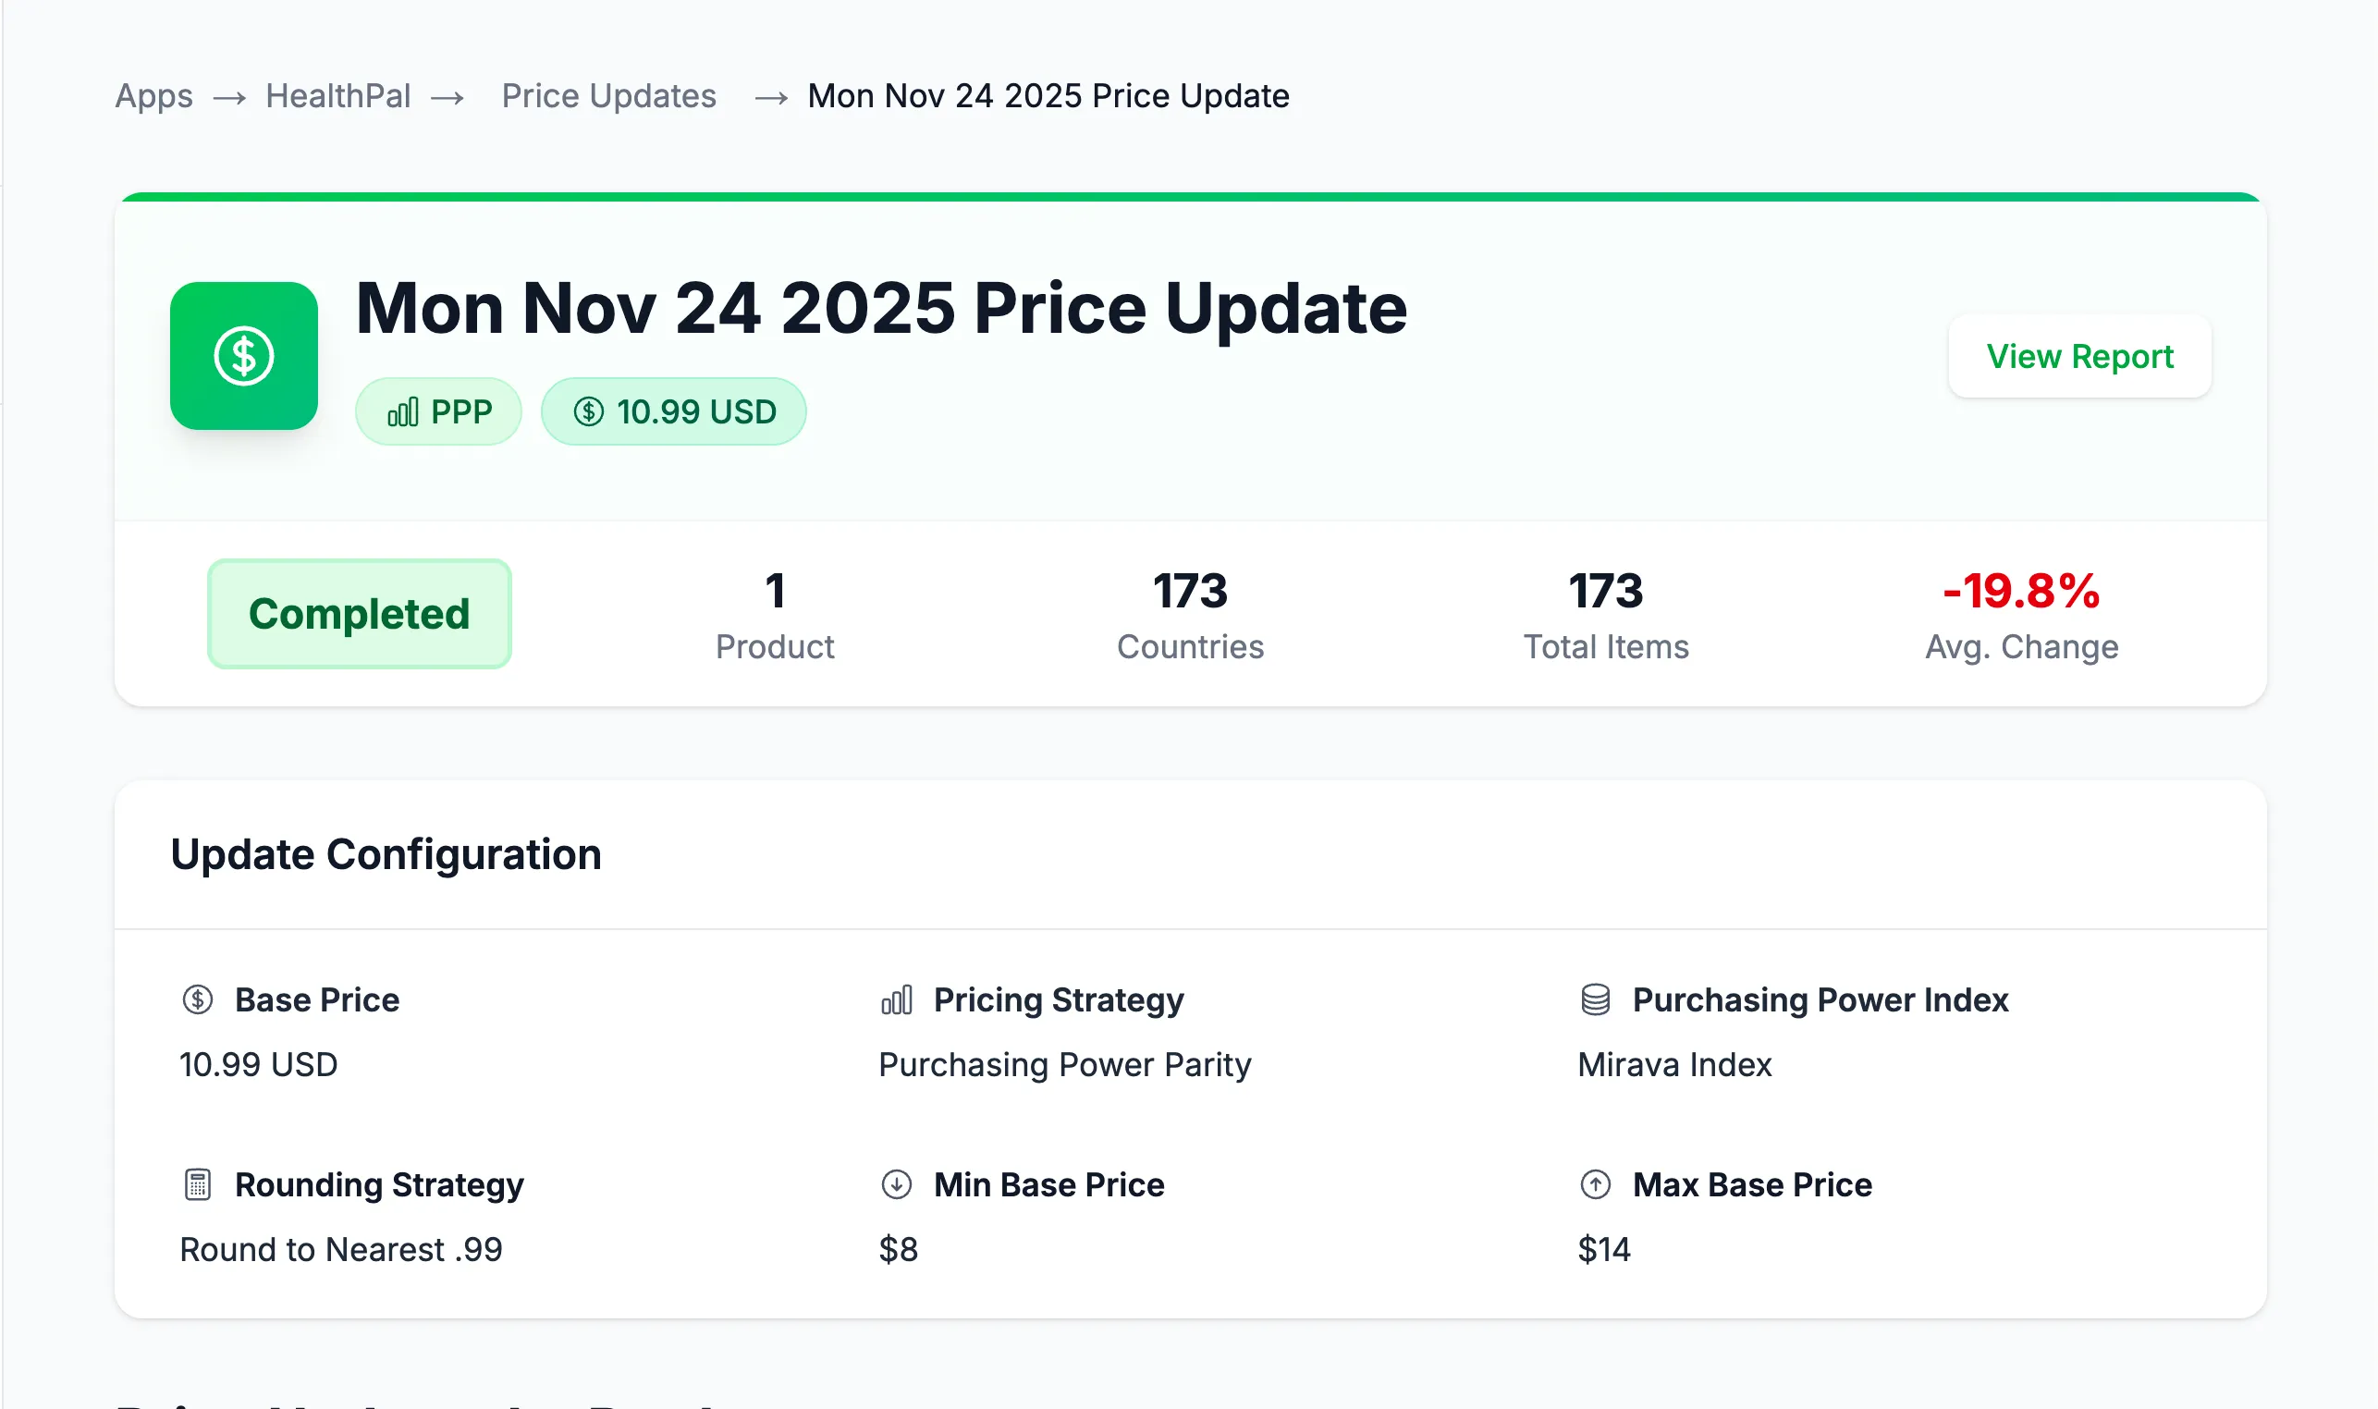Select the 10.99 USD badge
This screenshot has height=1409, width=2378.
pos(674,411)
